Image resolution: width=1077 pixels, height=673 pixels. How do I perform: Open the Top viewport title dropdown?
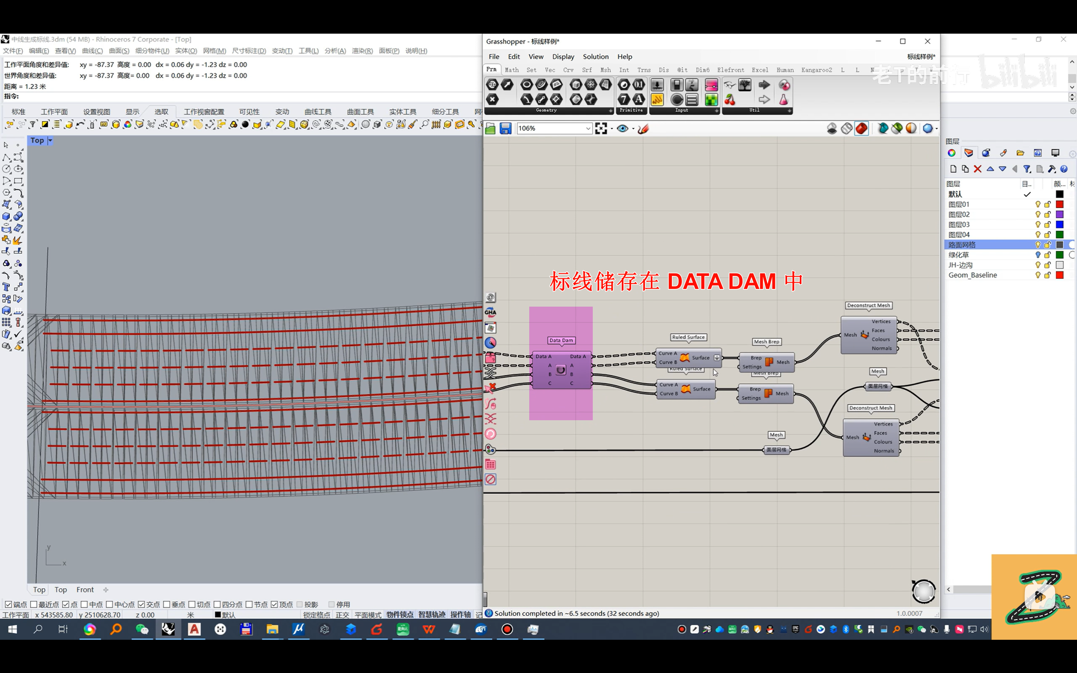click(x=50, y=140)
